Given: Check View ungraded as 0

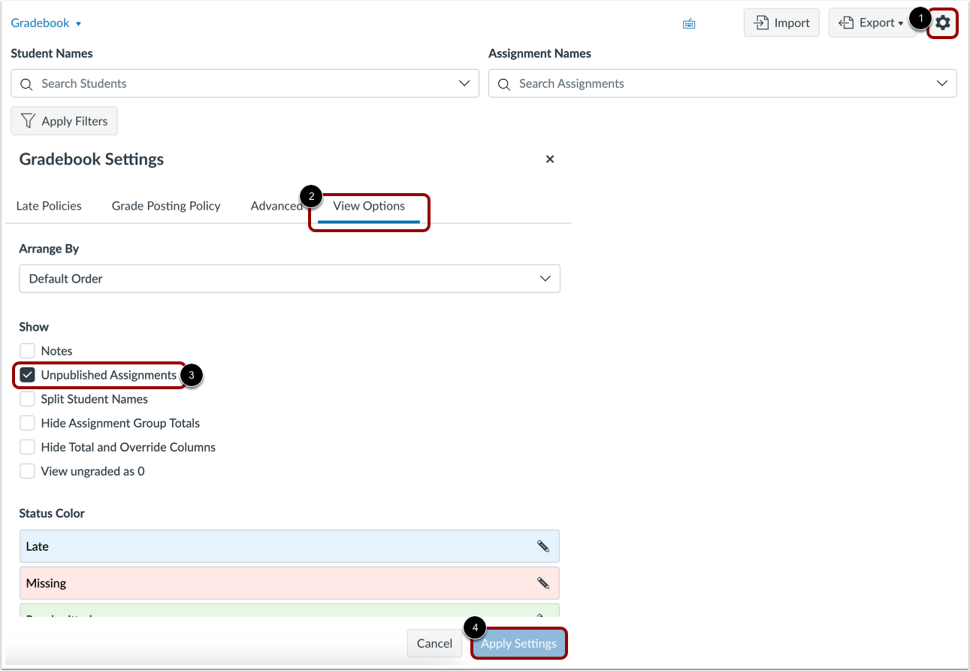Looking at the screenshot, I should coord(27,471).
